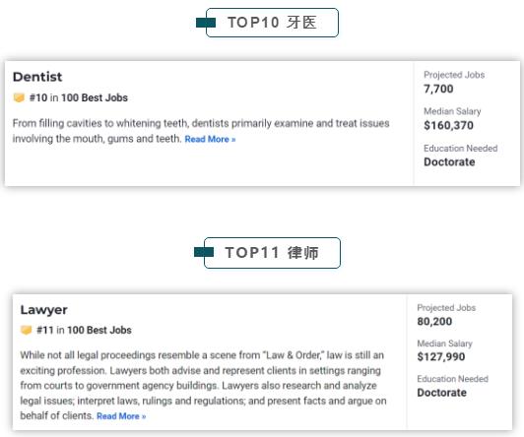Select the TOP11 律师 heading label
Viewport: 524px width, 437px height.
(272, 253)
